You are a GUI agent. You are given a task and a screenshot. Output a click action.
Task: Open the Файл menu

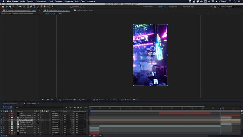click(x=22, y=2)
